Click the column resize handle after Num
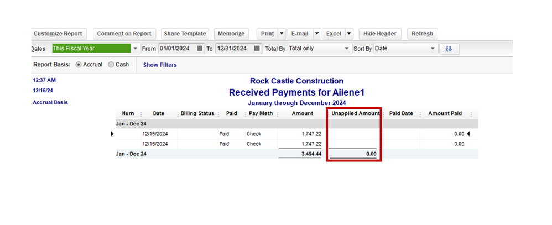 point(141,114)
